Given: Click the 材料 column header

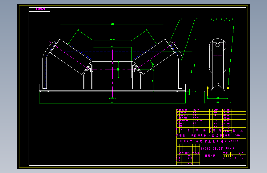Looking at the screenshot, I should pos(217,130).
